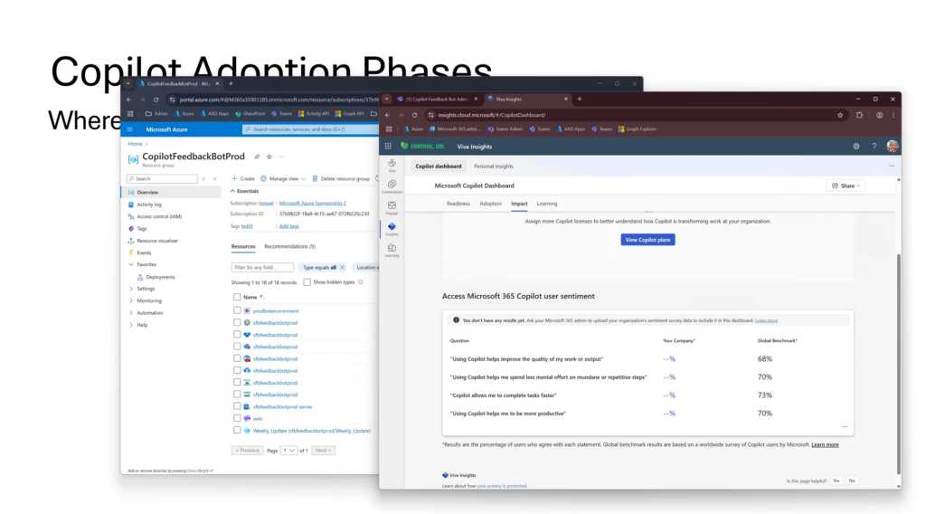
Task: Click the Yes button for page helpful
Action: (836, 481)
